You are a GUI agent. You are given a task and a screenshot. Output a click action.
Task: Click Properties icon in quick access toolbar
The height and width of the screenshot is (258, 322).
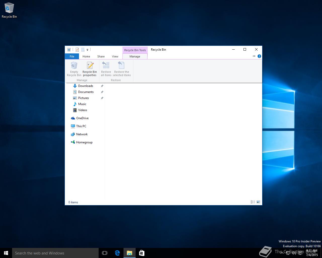tap(77, 50)
